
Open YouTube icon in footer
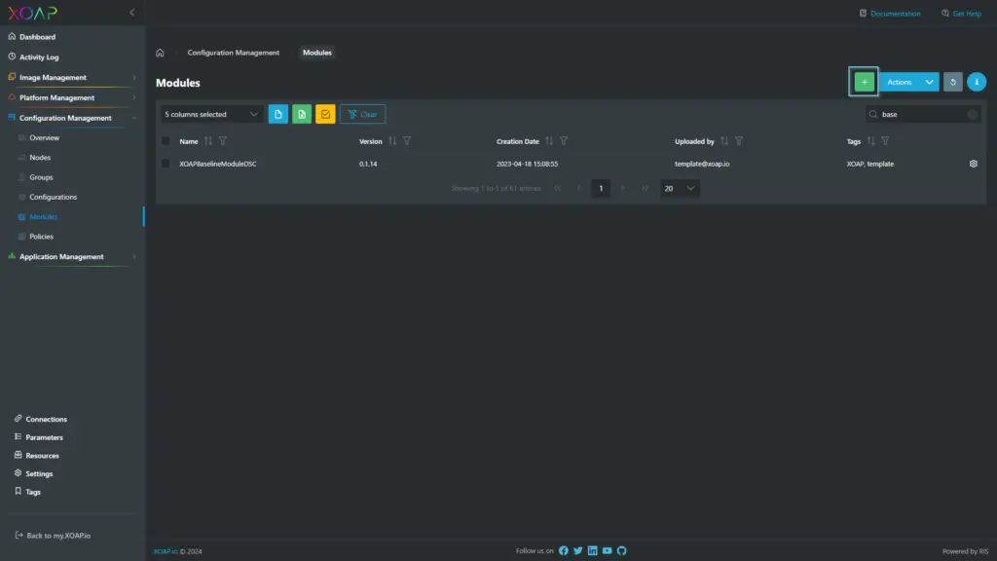coord(608,551)
